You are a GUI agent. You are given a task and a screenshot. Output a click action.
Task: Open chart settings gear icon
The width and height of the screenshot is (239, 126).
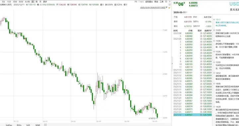tap(166, 2)
